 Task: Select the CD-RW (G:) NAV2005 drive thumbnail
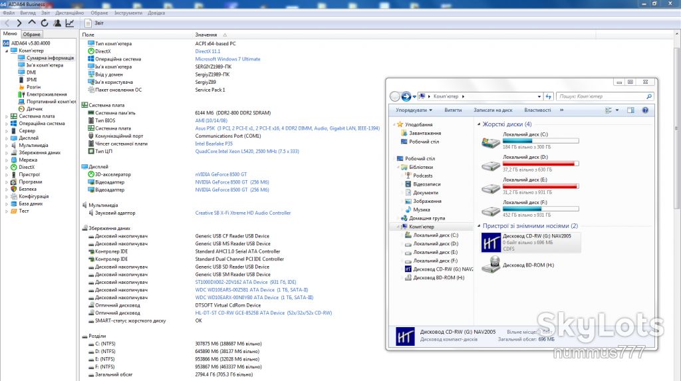click(491, 243)
